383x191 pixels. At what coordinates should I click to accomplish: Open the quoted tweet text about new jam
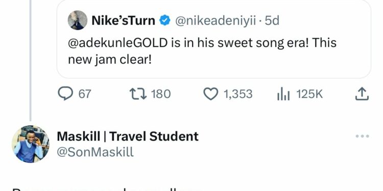click(202, 51)
